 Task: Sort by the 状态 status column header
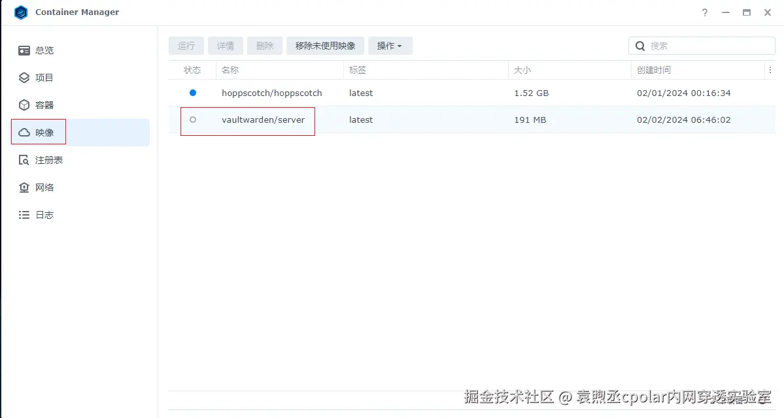click(x=192, y=70)
